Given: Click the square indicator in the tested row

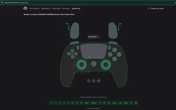Looking at the screenshot, I should point(60,103).
